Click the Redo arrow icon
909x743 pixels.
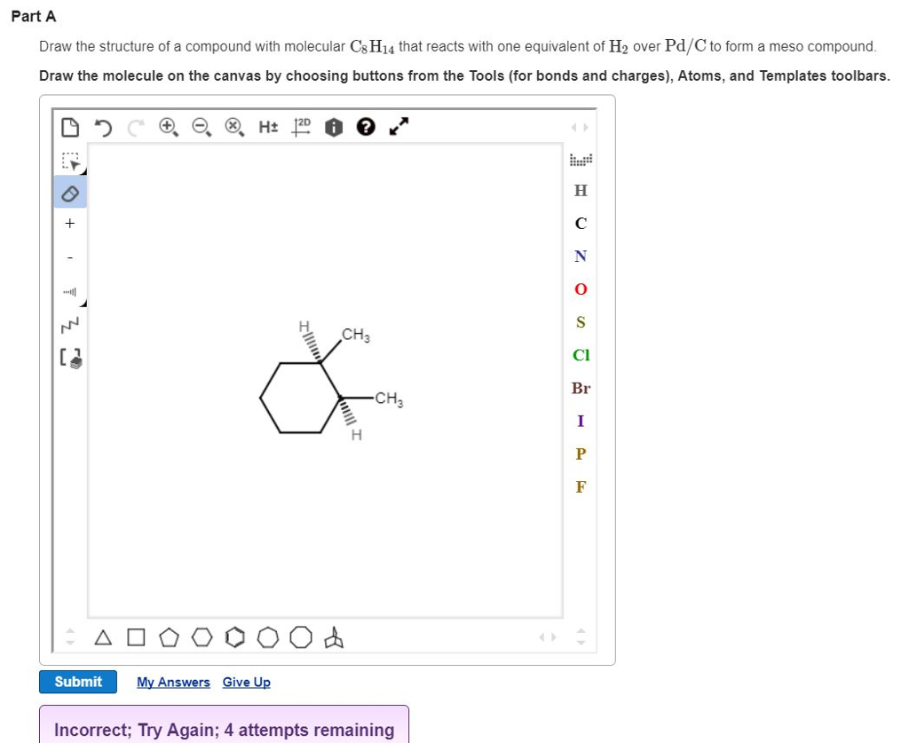click(134, 128)
